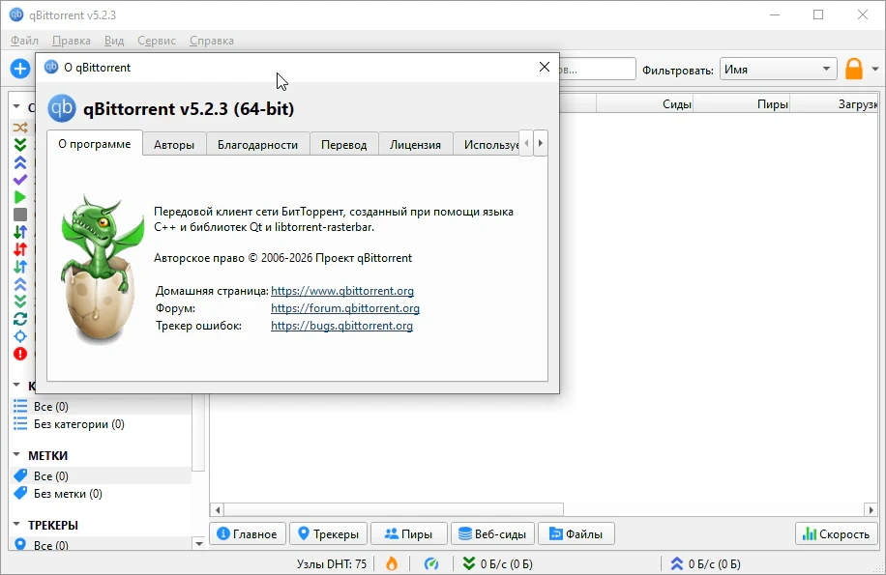Screen dimensions: 886x575
Task: Switch to the Перевод tab
Action: pos(343,144)
